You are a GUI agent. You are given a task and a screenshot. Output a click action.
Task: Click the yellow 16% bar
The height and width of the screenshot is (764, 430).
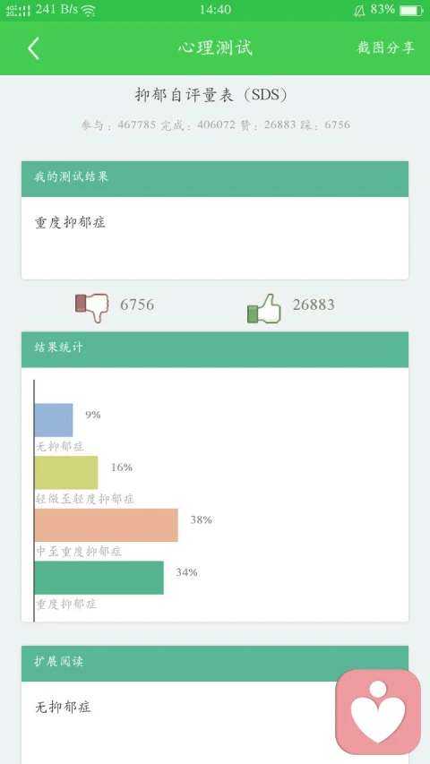point(66,473)
